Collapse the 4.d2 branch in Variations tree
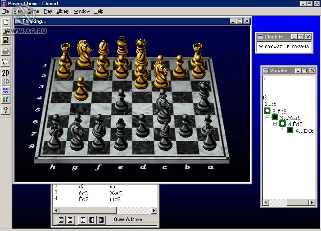The width and height of the screenshot is (321, 231). (275, 124)
